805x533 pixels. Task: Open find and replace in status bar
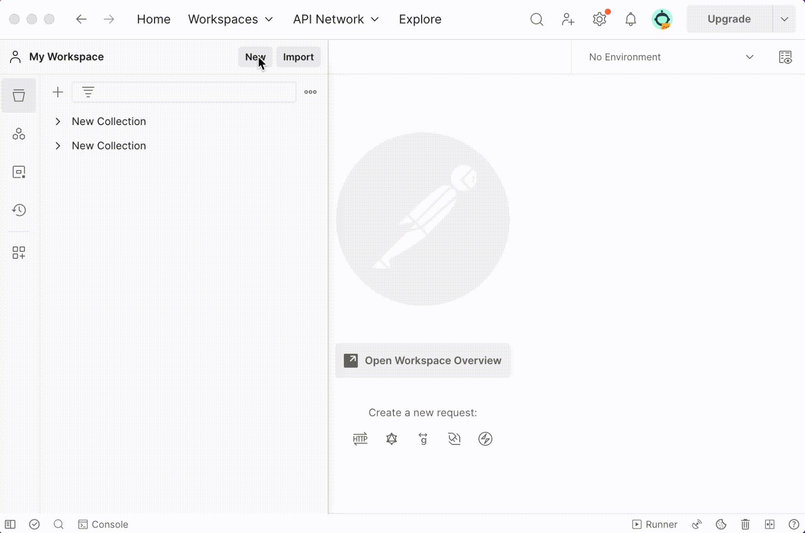[x=59, y=524]
